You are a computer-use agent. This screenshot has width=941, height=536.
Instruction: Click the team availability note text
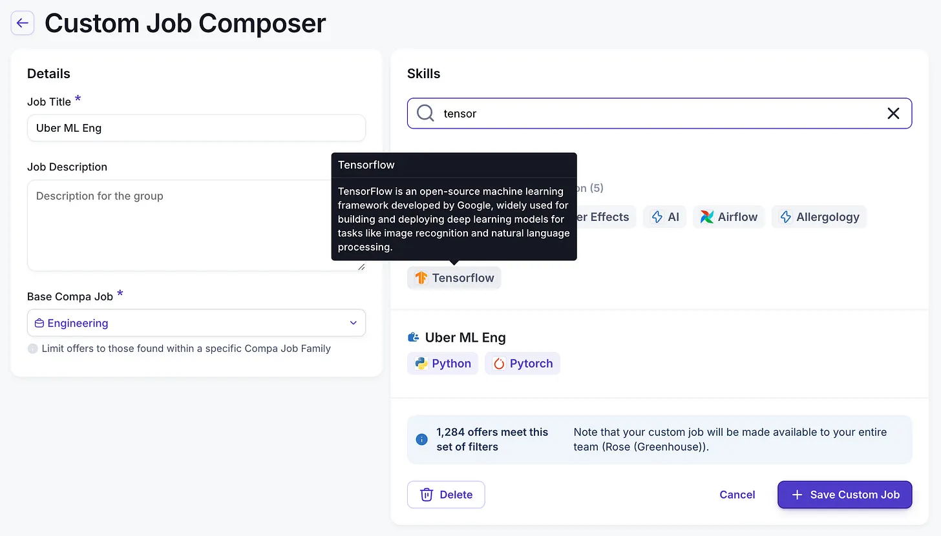point(730,439)
